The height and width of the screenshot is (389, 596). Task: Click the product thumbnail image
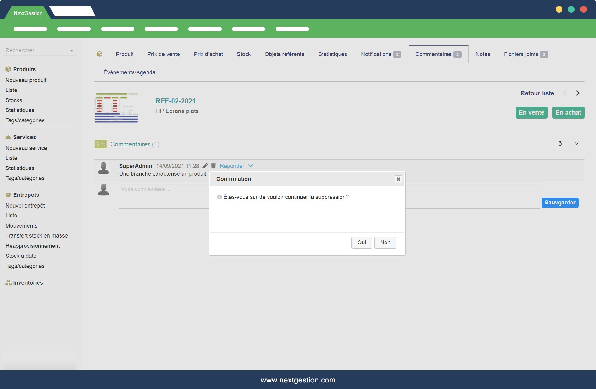tap(116, 108)
